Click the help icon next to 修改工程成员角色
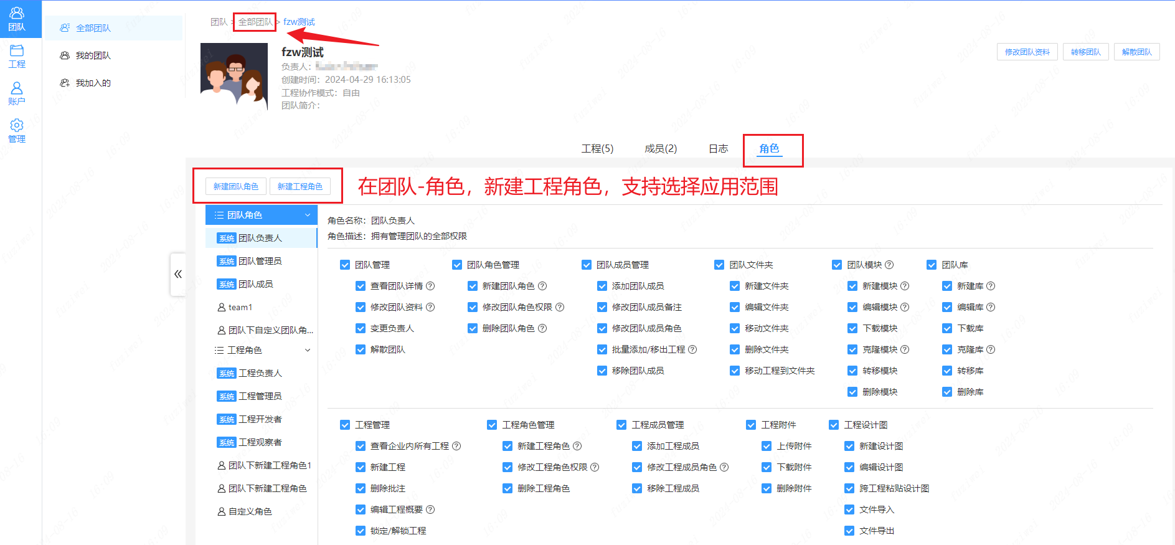The width and height of the screenshot is (1175, 545). 724,467
